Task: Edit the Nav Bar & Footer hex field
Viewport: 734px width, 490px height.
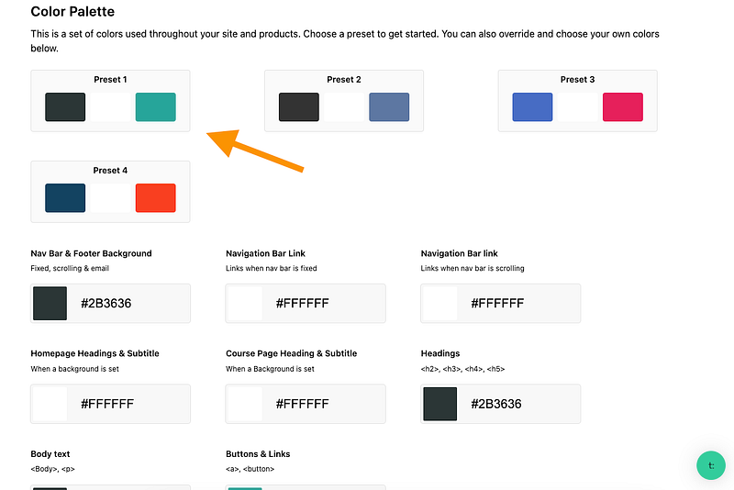Action: pos(128,303)
